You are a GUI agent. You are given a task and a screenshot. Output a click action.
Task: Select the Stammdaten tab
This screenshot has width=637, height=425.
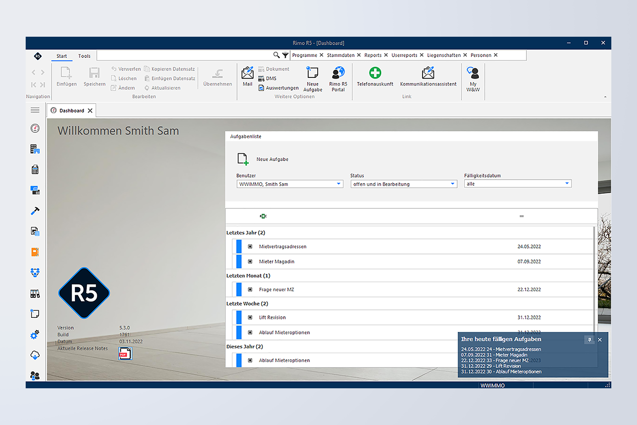pyautogui.click(x=340, y=55)
